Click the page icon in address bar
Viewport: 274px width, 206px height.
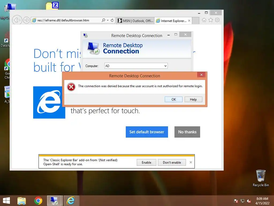click(x=34, y=20)
